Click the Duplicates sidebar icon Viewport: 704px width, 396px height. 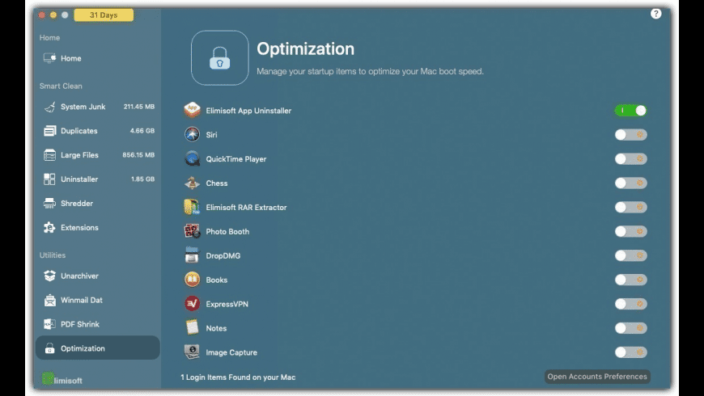(x=49, y=131)
